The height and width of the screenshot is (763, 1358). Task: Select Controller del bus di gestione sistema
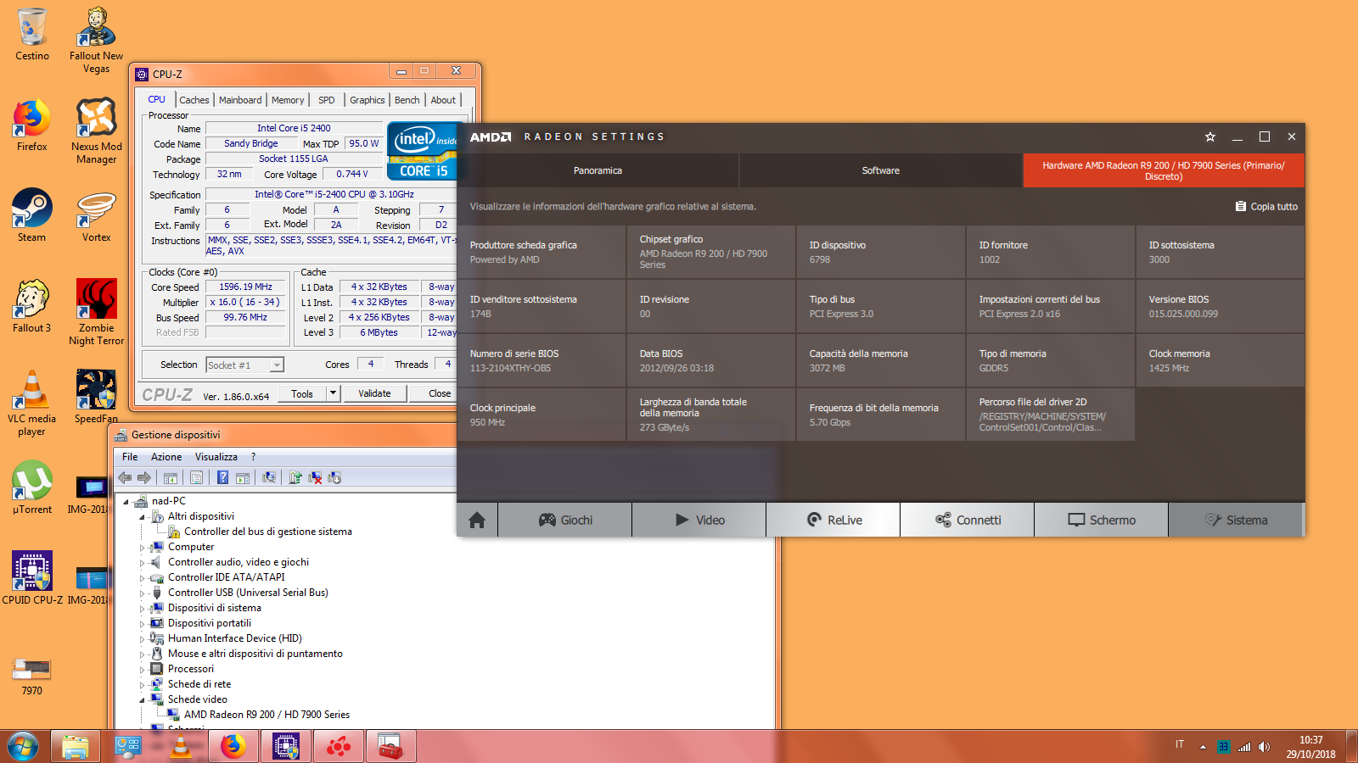[268, 532]
